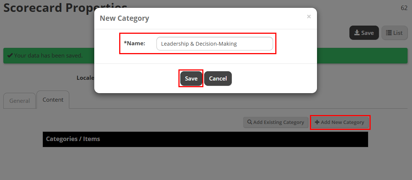Click the Add New Category button label

[342, 122]
